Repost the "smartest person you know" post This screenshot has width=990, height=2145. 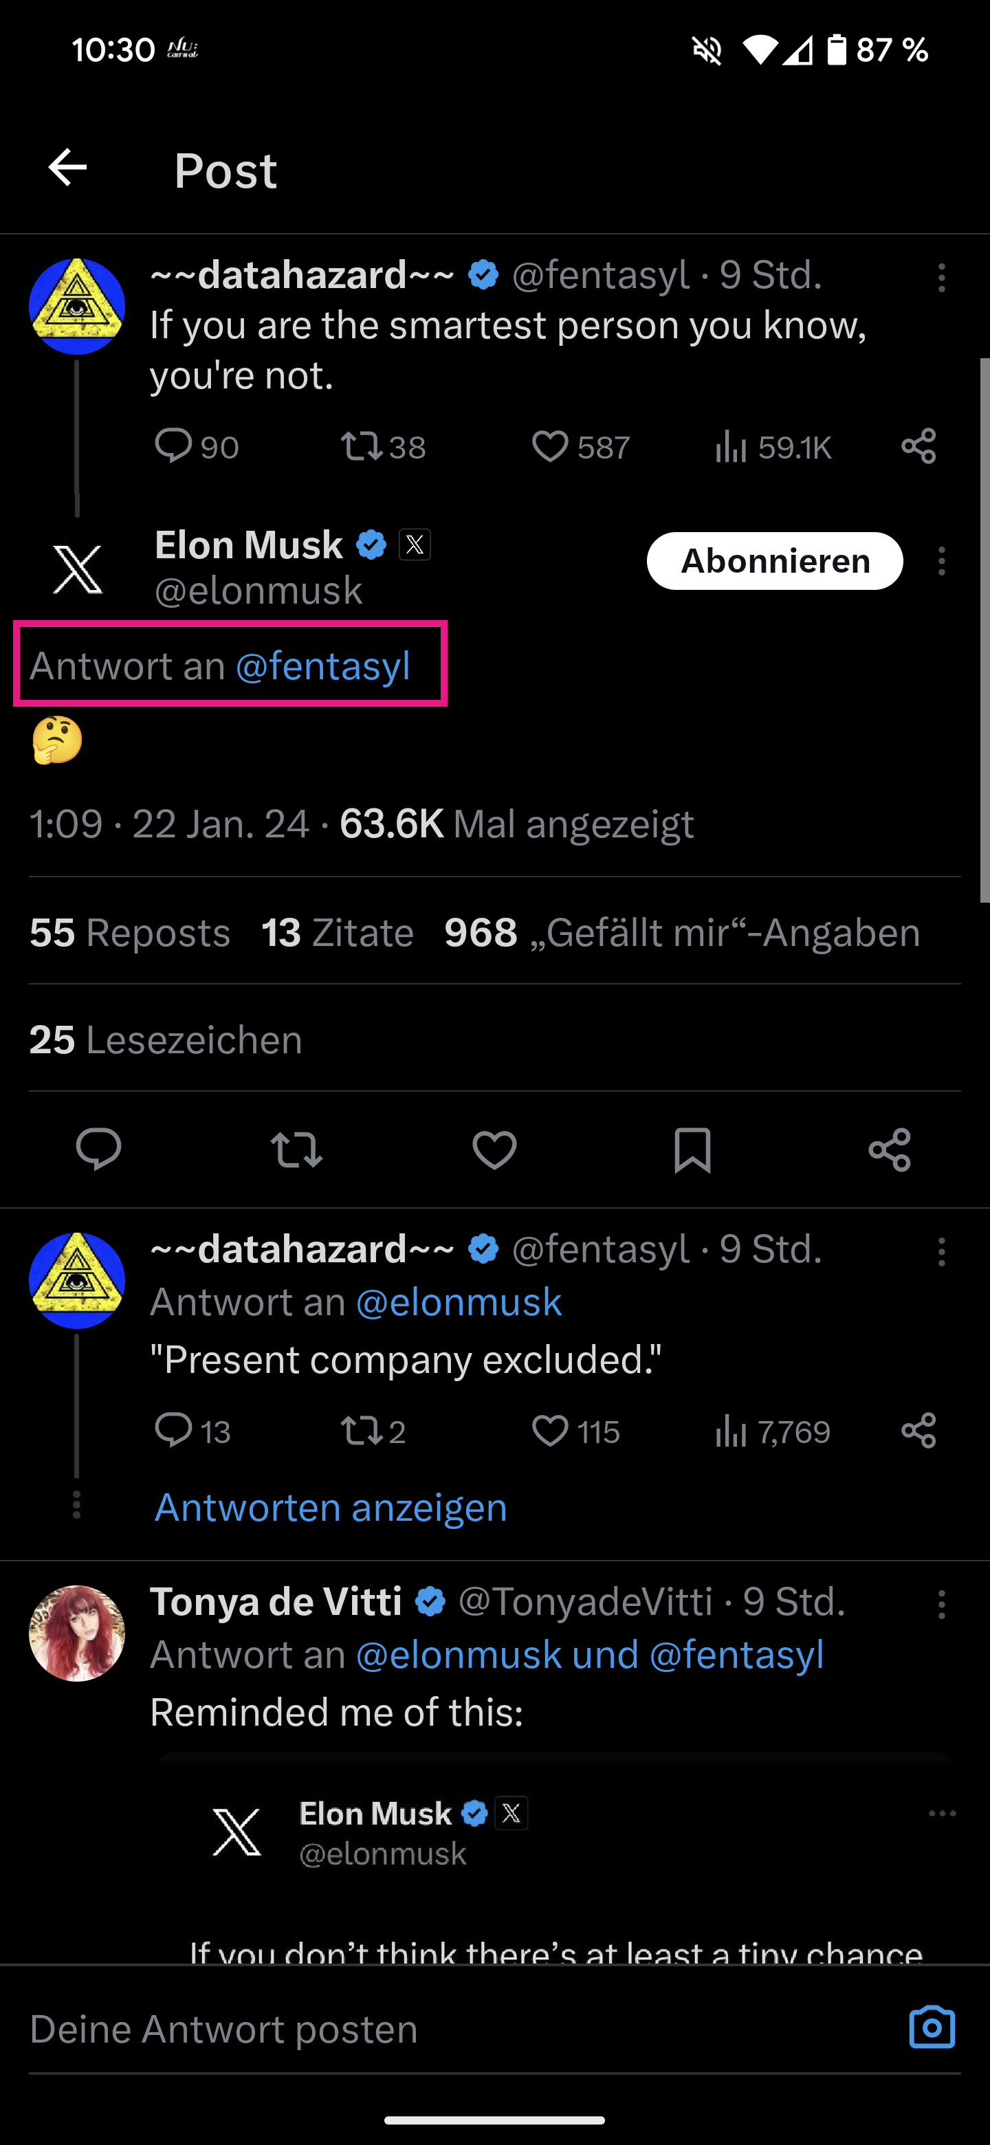(x=362, y=446)
